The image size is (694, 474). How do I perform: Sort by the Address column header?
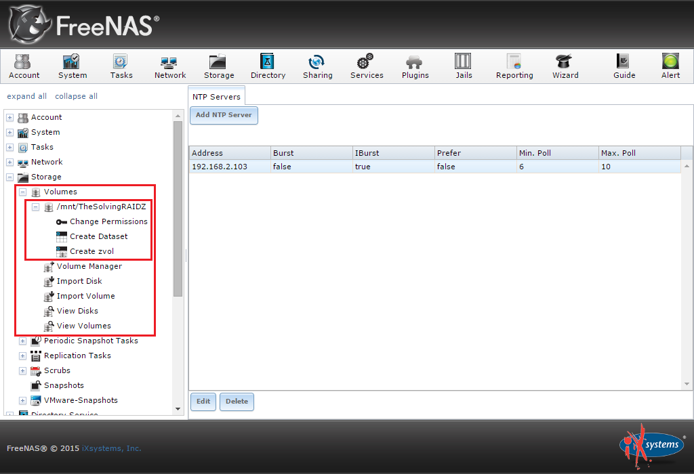(230, 153)
